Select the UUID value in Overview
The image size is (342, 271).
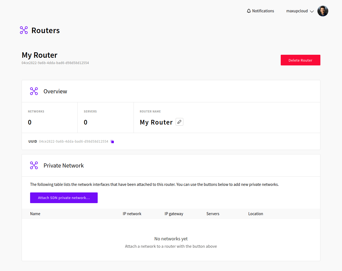pos(74,142)
